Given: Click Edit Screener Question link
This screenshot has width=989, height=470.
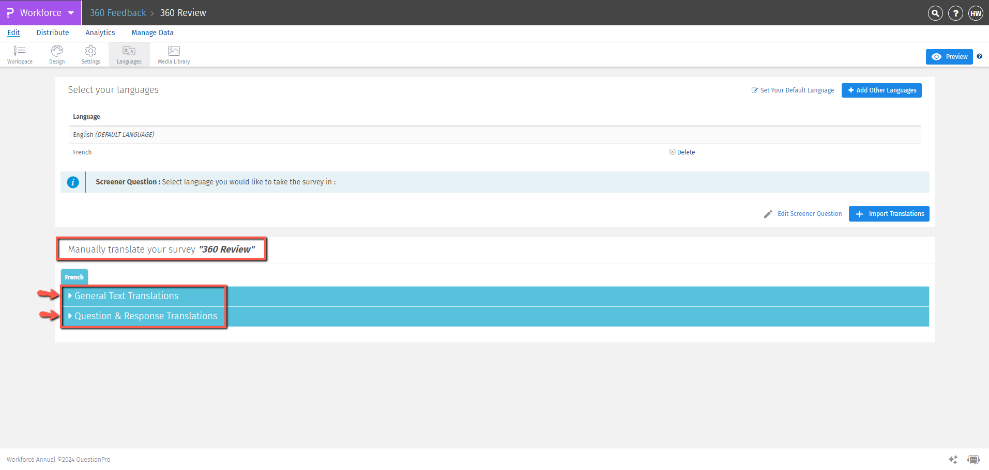Looking at the screenshot, I should click(803, 214).
